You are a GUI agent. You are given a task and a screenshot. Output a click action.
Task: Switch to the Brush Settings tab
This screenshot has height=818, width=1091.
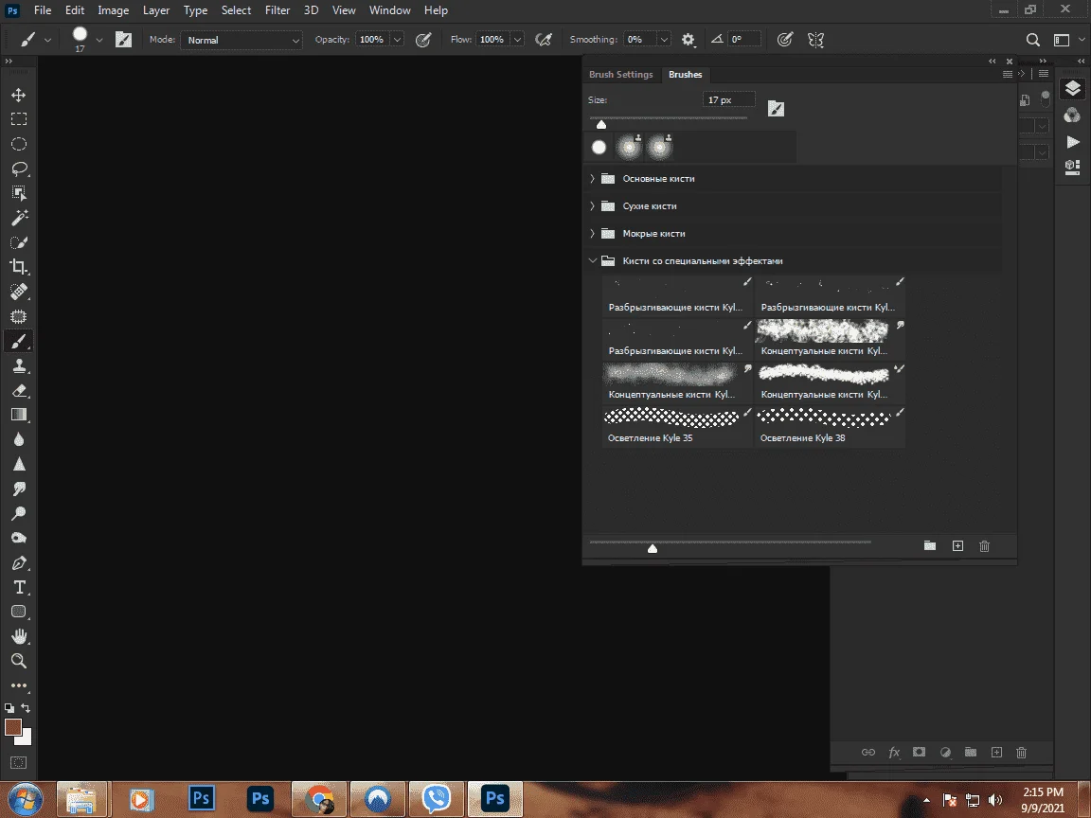click(x=620, y=75)
